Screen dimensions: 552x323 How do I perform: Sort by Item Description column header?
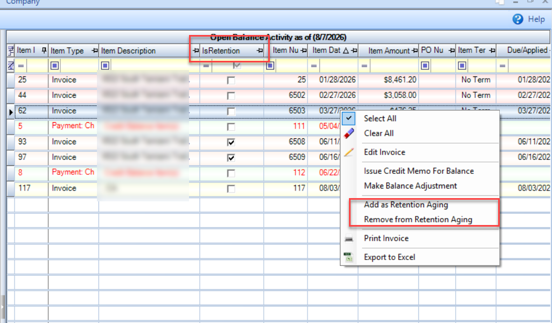pos(128,51)
